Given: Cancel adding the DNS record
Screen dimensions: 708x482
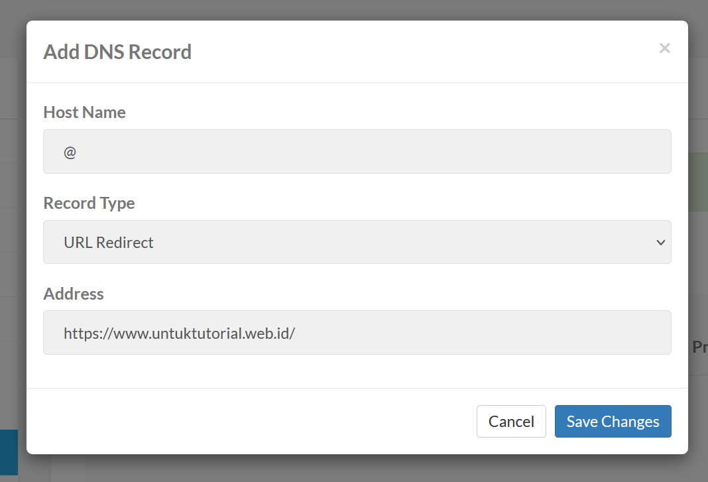Looking at the screenshot, I should pos(511,422).
